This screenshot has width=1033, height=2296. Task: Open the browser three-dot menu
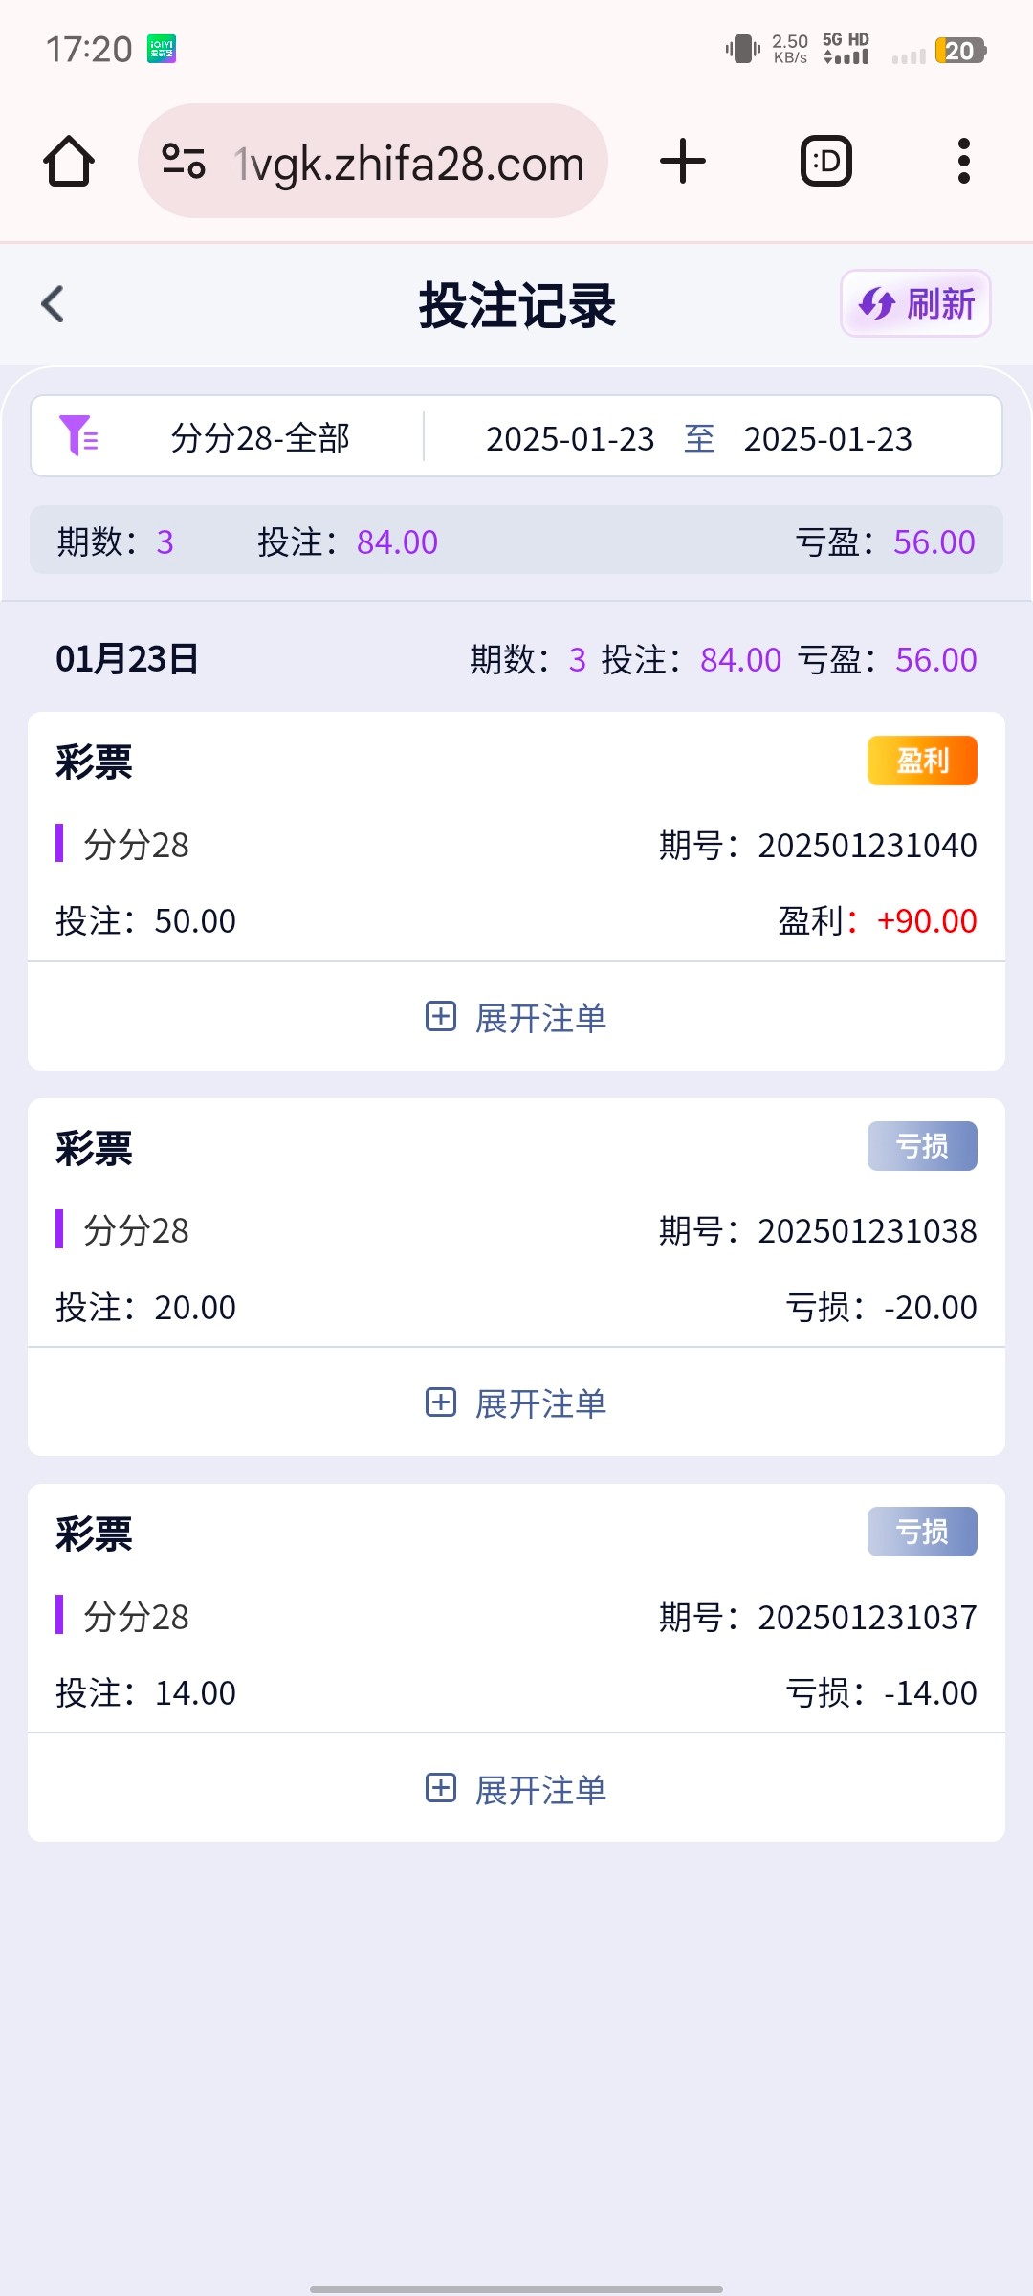coord(963,161)
